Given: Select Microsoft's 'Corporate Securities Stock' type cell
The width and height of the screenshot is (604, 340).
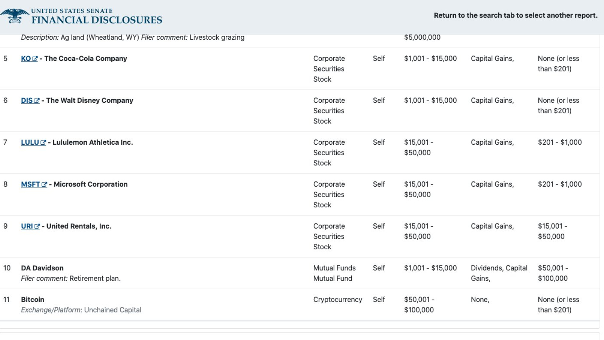Looking at the screenshot, I should [329, 195].
